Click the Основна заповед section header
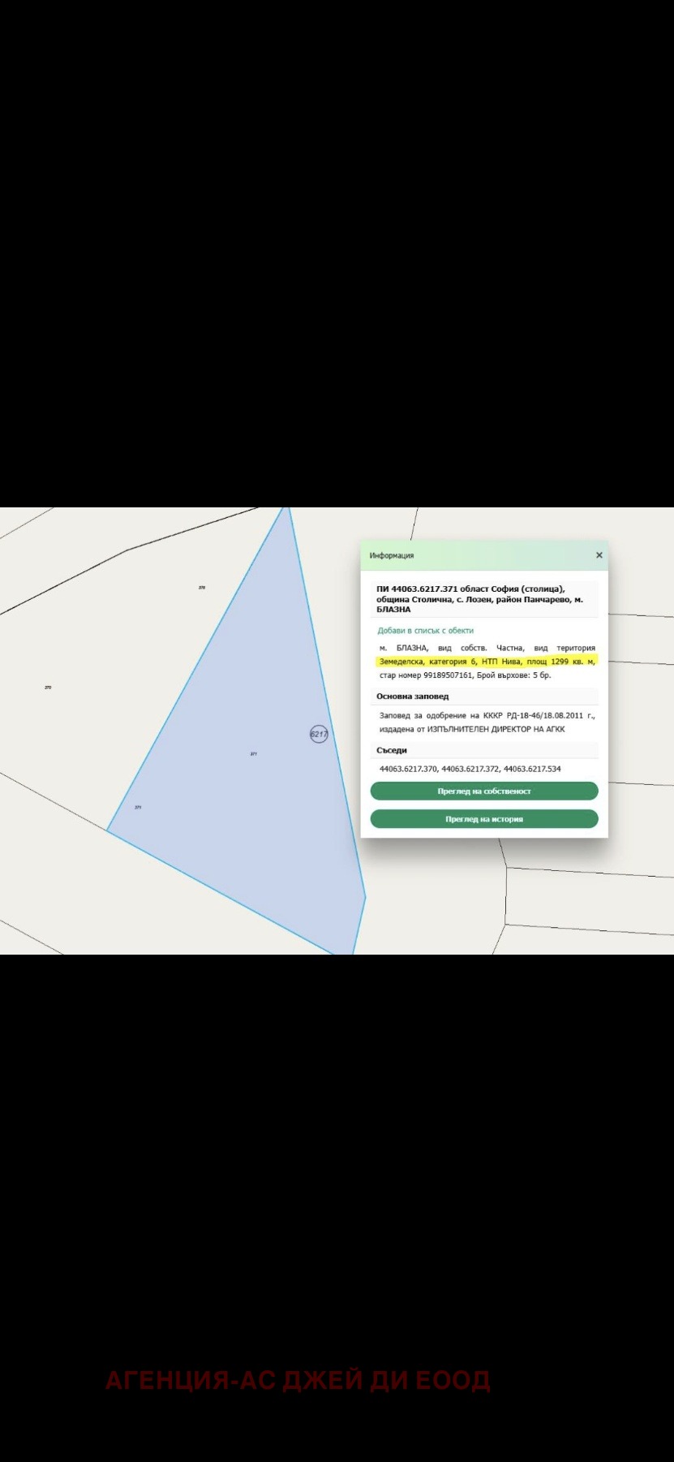This screenshot has width=674, height=1462. [x=413, y=696]
